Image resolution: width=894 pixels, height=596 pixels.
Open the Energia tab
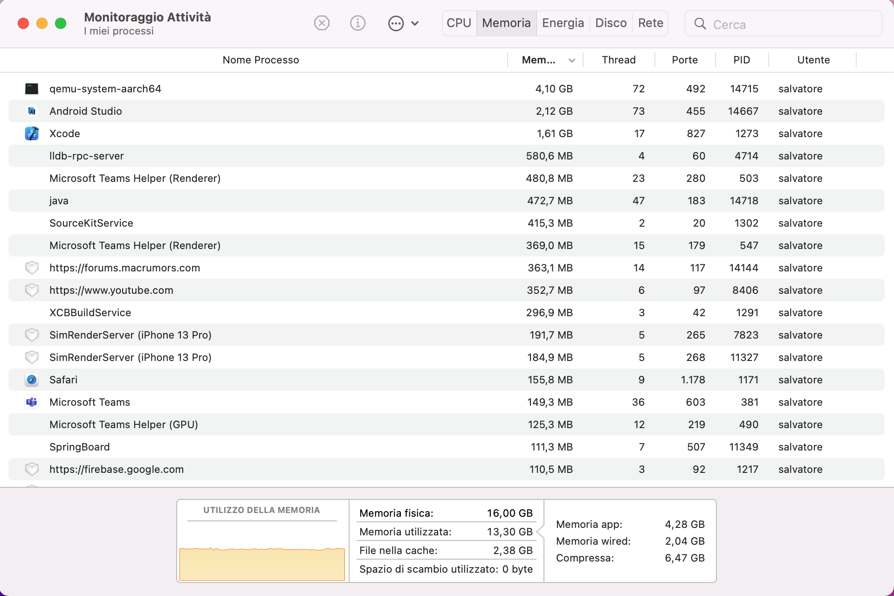[563, 23]
